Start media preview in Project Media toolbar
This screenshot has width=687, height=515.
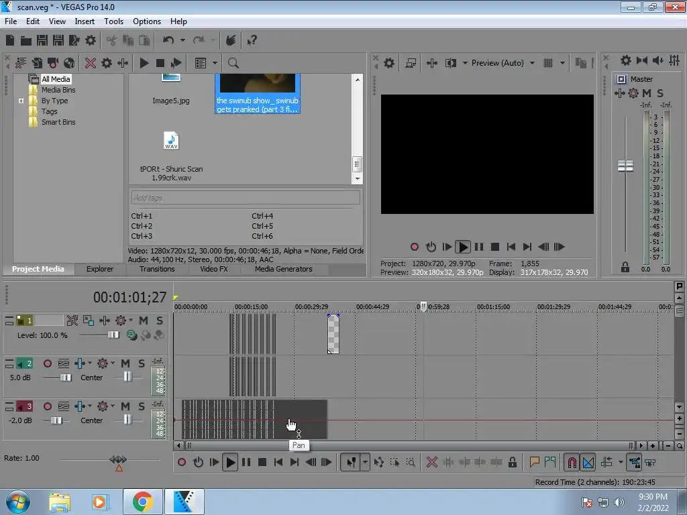click(144, 63)
